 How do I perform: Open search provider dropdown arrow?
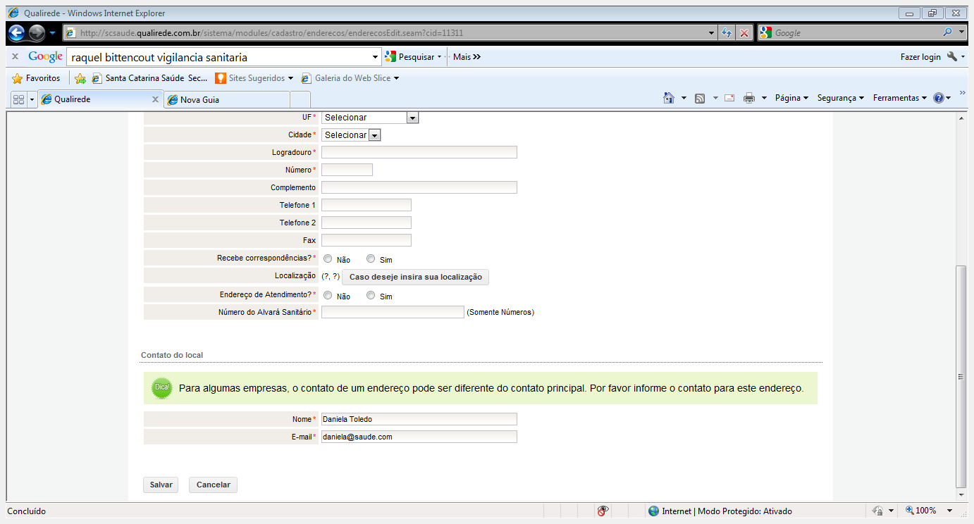962,32
